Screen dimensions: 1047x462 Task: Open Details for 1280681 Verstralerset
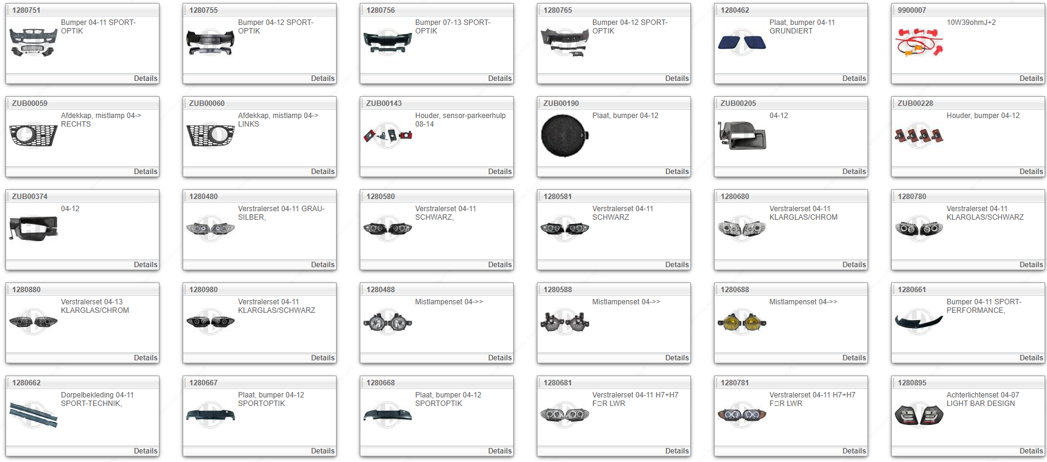pyautogui.click(x=677, y=451)
